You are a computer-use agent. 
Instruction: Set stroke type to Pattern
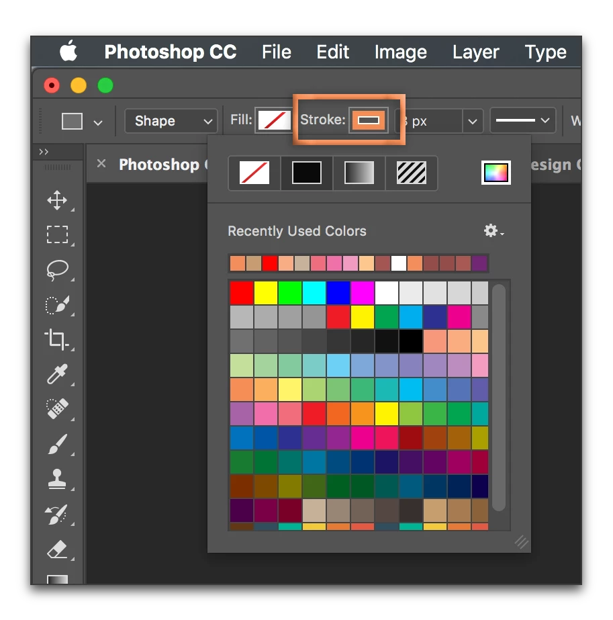pyautogui.click(x=412, y=173)
